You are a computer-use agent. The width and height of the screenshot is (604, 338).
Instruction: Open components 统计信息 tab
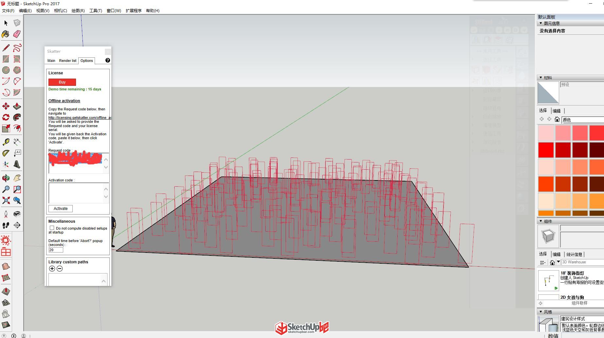(x=574, y=254)
